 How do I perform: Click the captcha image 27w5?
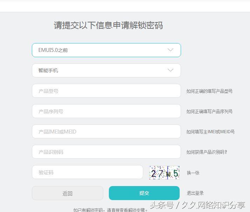click(x=164, y=173)
